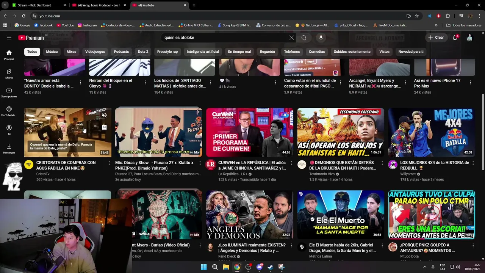Select the En tiempo real chip
This screenshot has width=485, height=273.
(239, 52)
